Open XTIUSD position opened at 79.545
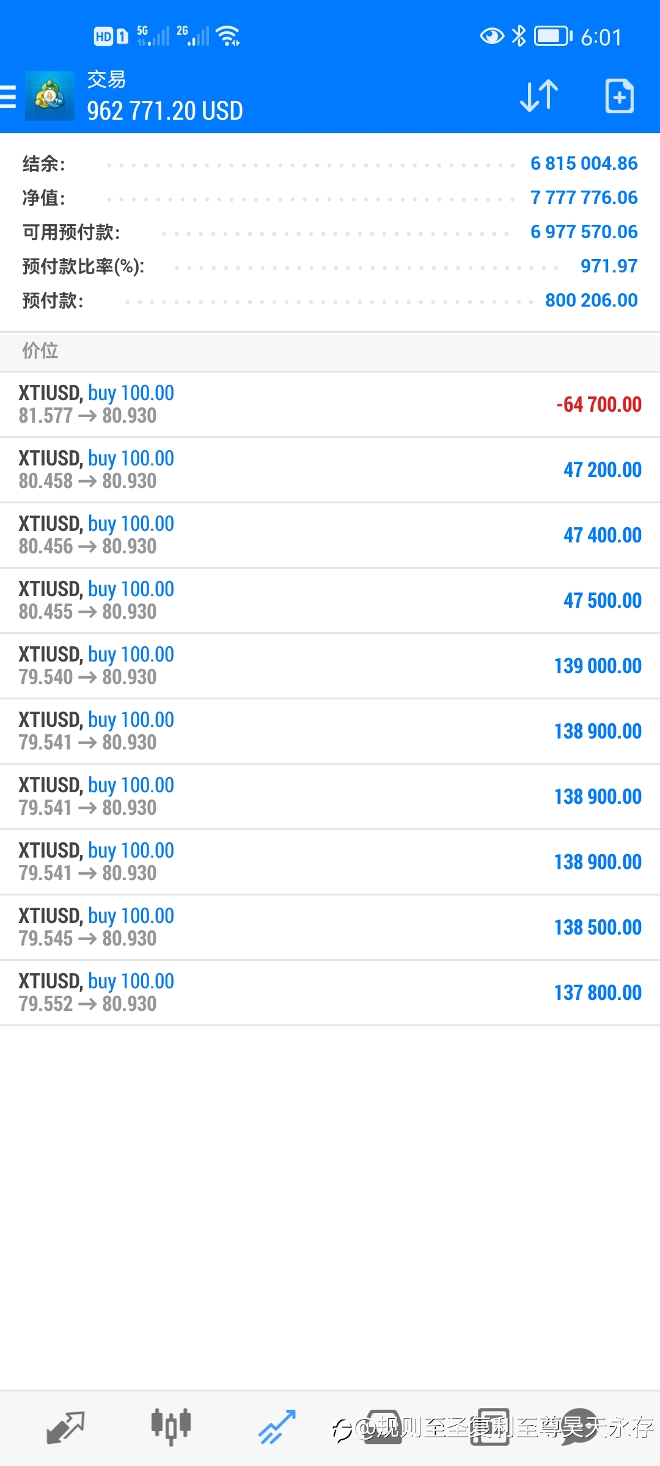This screenshot has height=1466, width=660. 330,927
